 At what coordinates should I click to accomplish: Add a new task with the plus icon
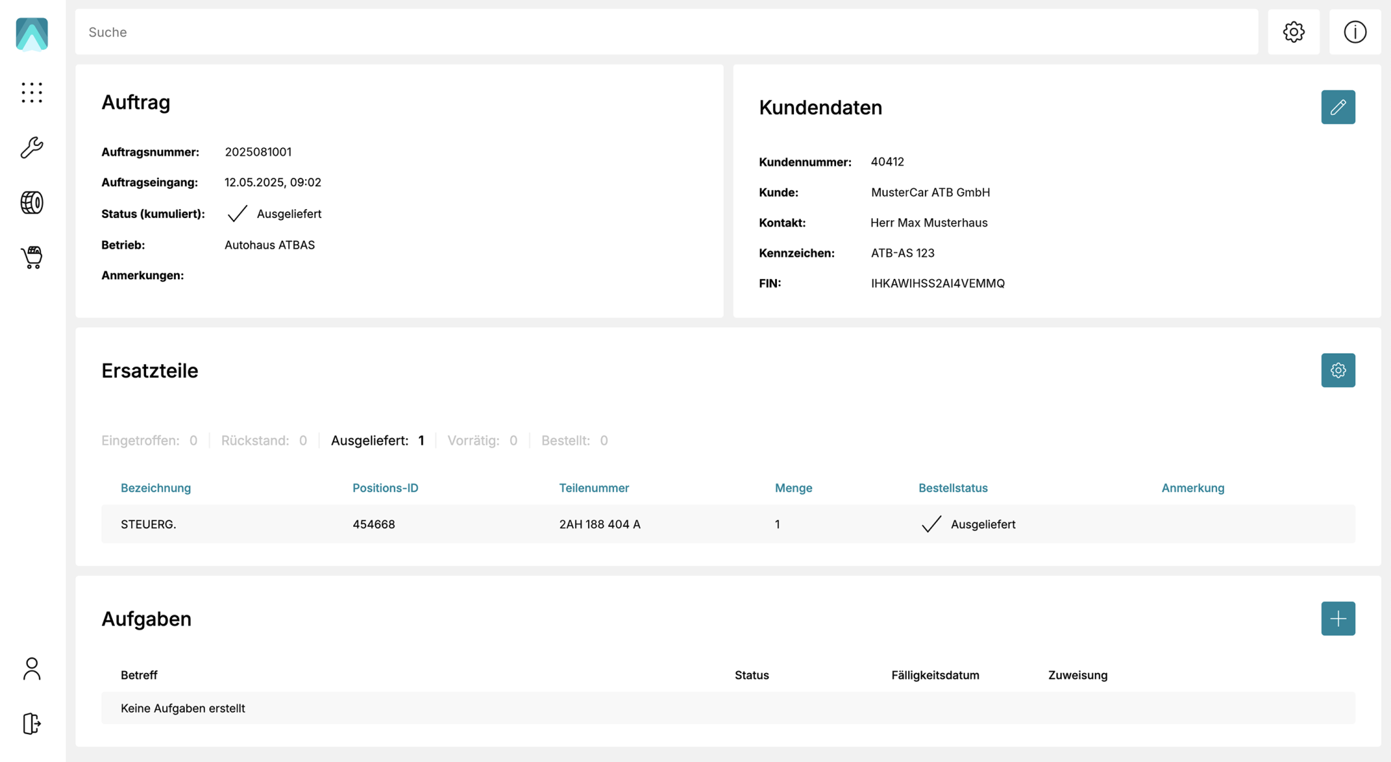pyautogui.click(x=1338, y=618)
